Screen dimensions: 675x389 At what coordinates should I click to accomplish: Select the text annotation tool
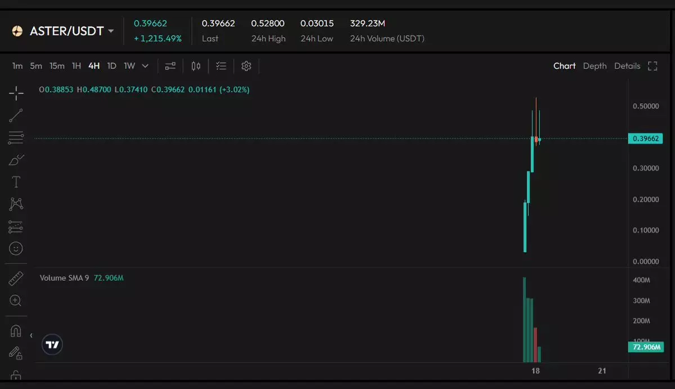(x=16, y=182)
